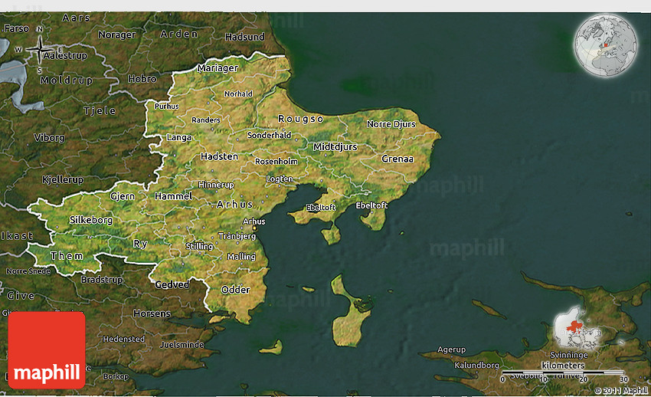Select the Midtdjurs region label
The height and width of the screenshot is (397, 651).
(335, 146)
